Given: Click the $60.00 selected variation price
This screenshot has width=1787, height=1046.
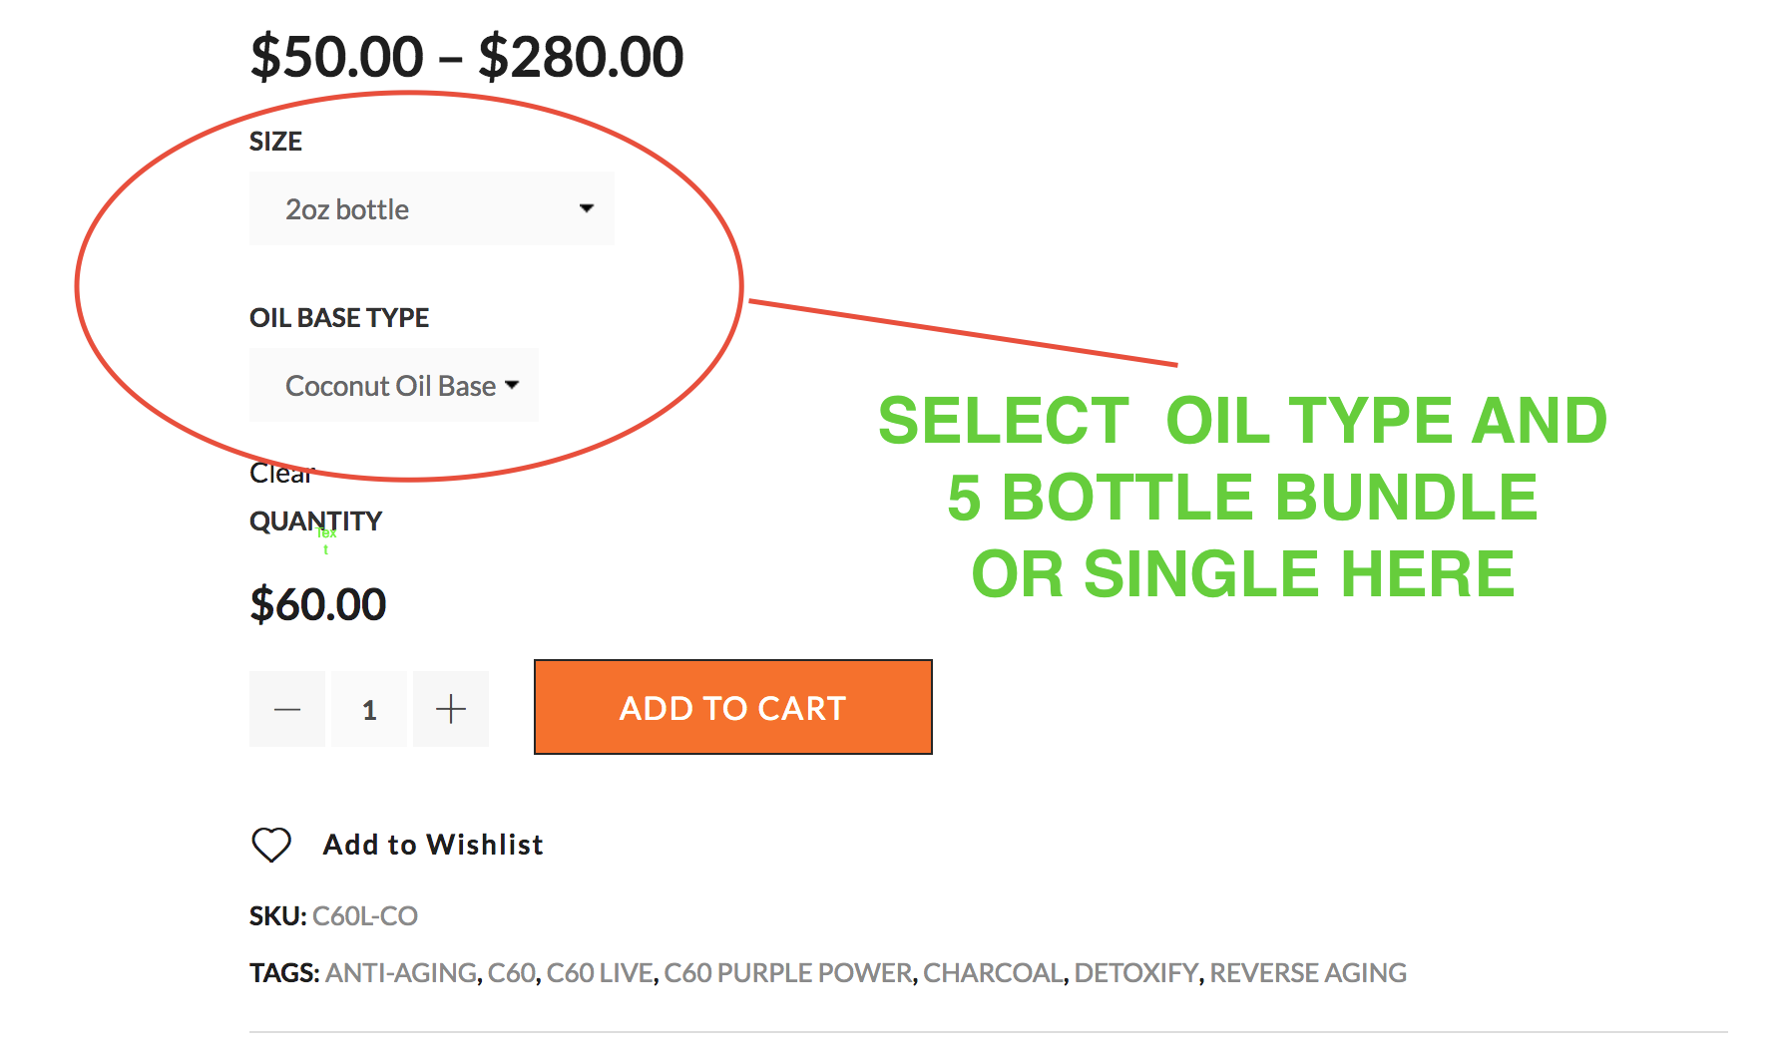Looking at the screenshot, I should (318, 604).
